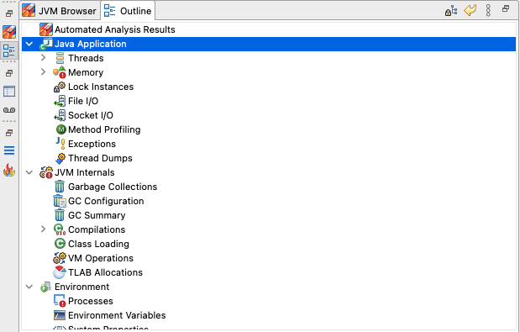Click the Lock Instances icon
This screenshot has height=332, width=520.
pyautogui.click(x=60, y=87)
